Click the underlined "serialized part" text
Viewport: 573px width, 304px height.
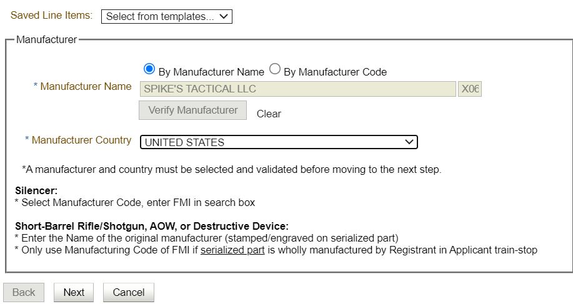pos(232,250)
